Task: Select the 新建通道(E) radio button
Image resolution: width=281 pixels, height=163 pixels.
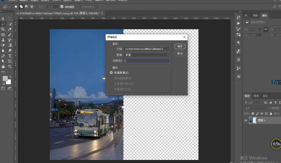Action: tap(111, 73)
